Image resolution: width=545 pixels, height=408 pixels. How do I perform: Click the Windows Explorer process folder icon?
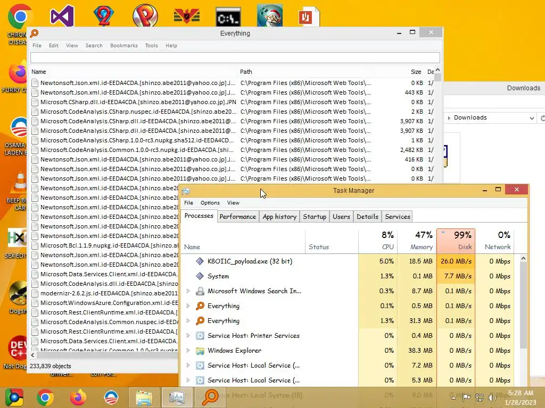point(200,351)
